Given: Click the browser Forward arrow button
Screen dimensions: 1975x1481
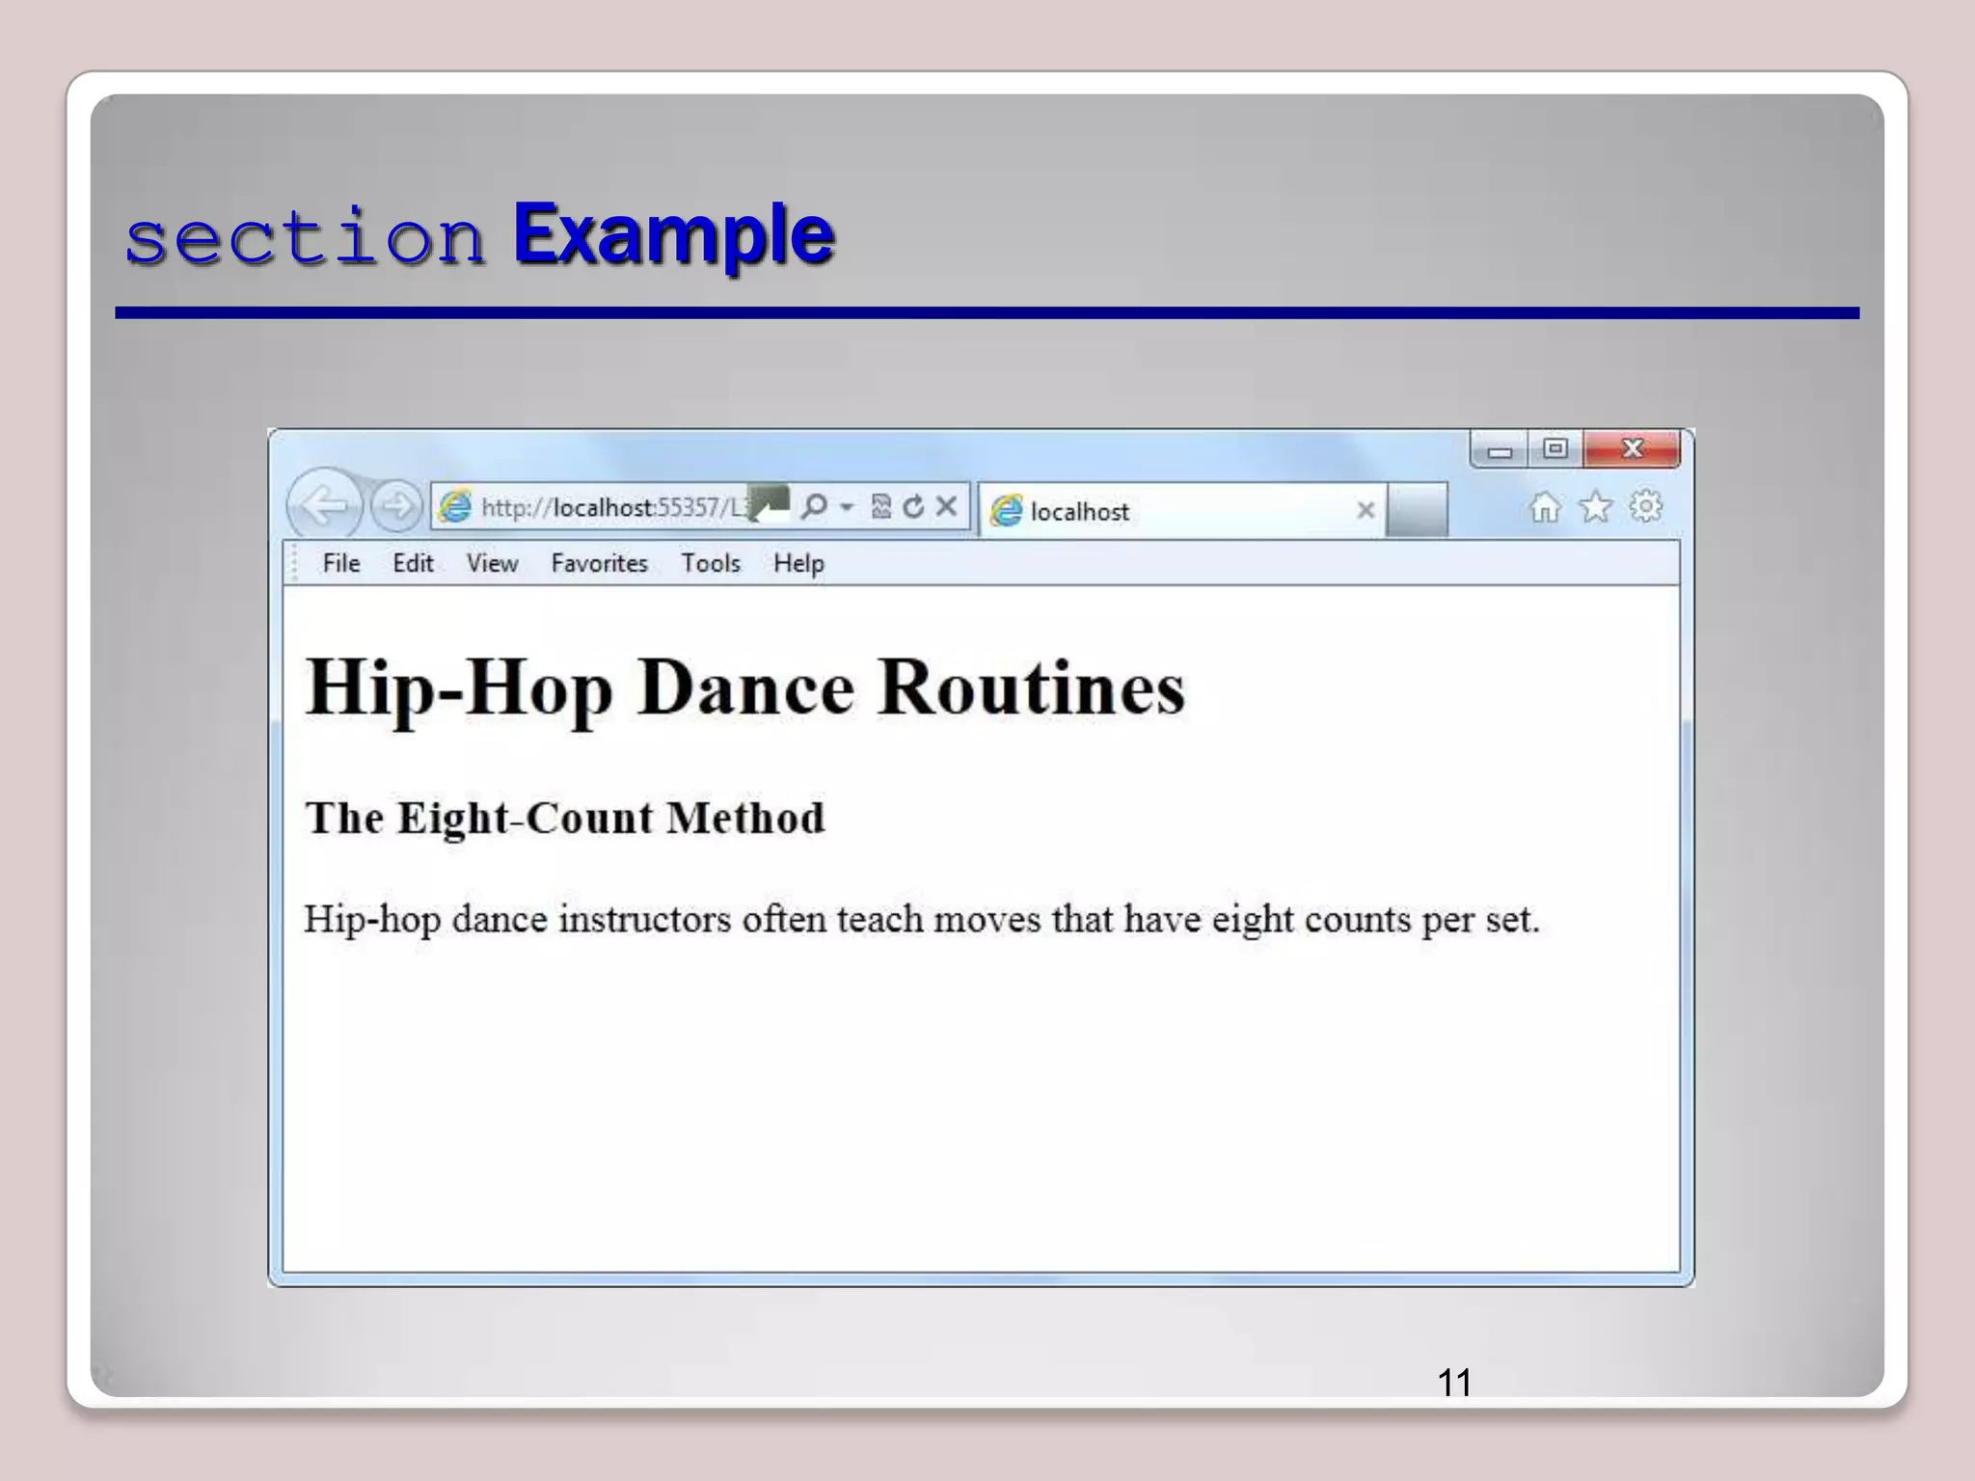Looking at the screenshot, I should tap(396, 505).
